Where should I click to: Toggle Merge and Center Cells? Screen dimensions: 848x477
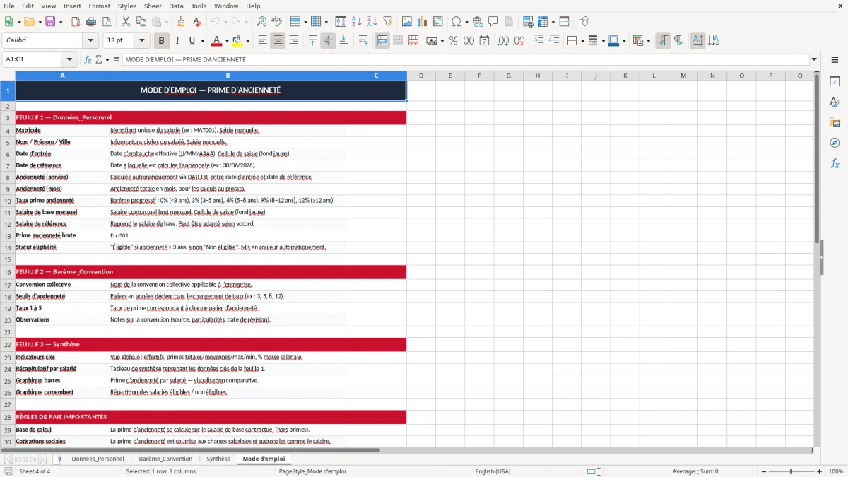click(x=382, y=41)
